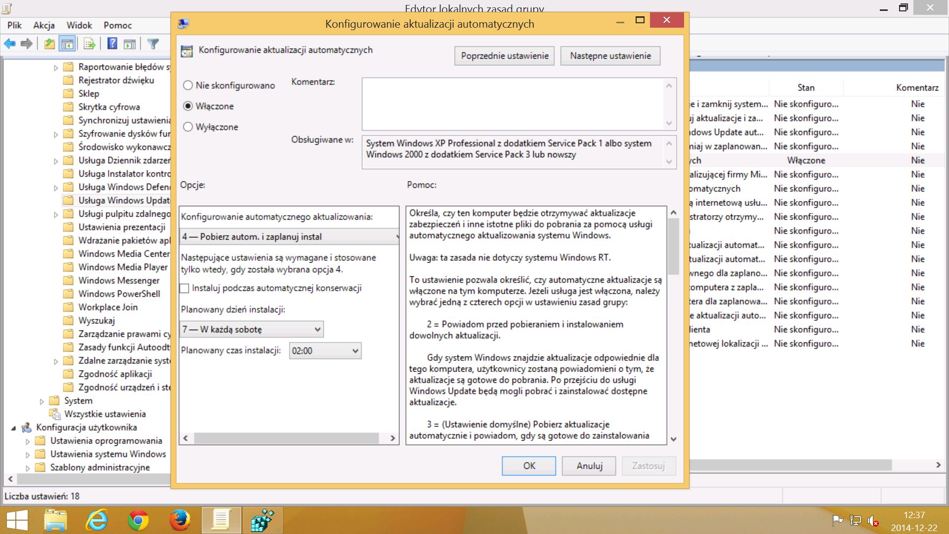Screen dimensions: 949x534
Task: Click the Up one level folder icon
Action: (x=49, y=44)
